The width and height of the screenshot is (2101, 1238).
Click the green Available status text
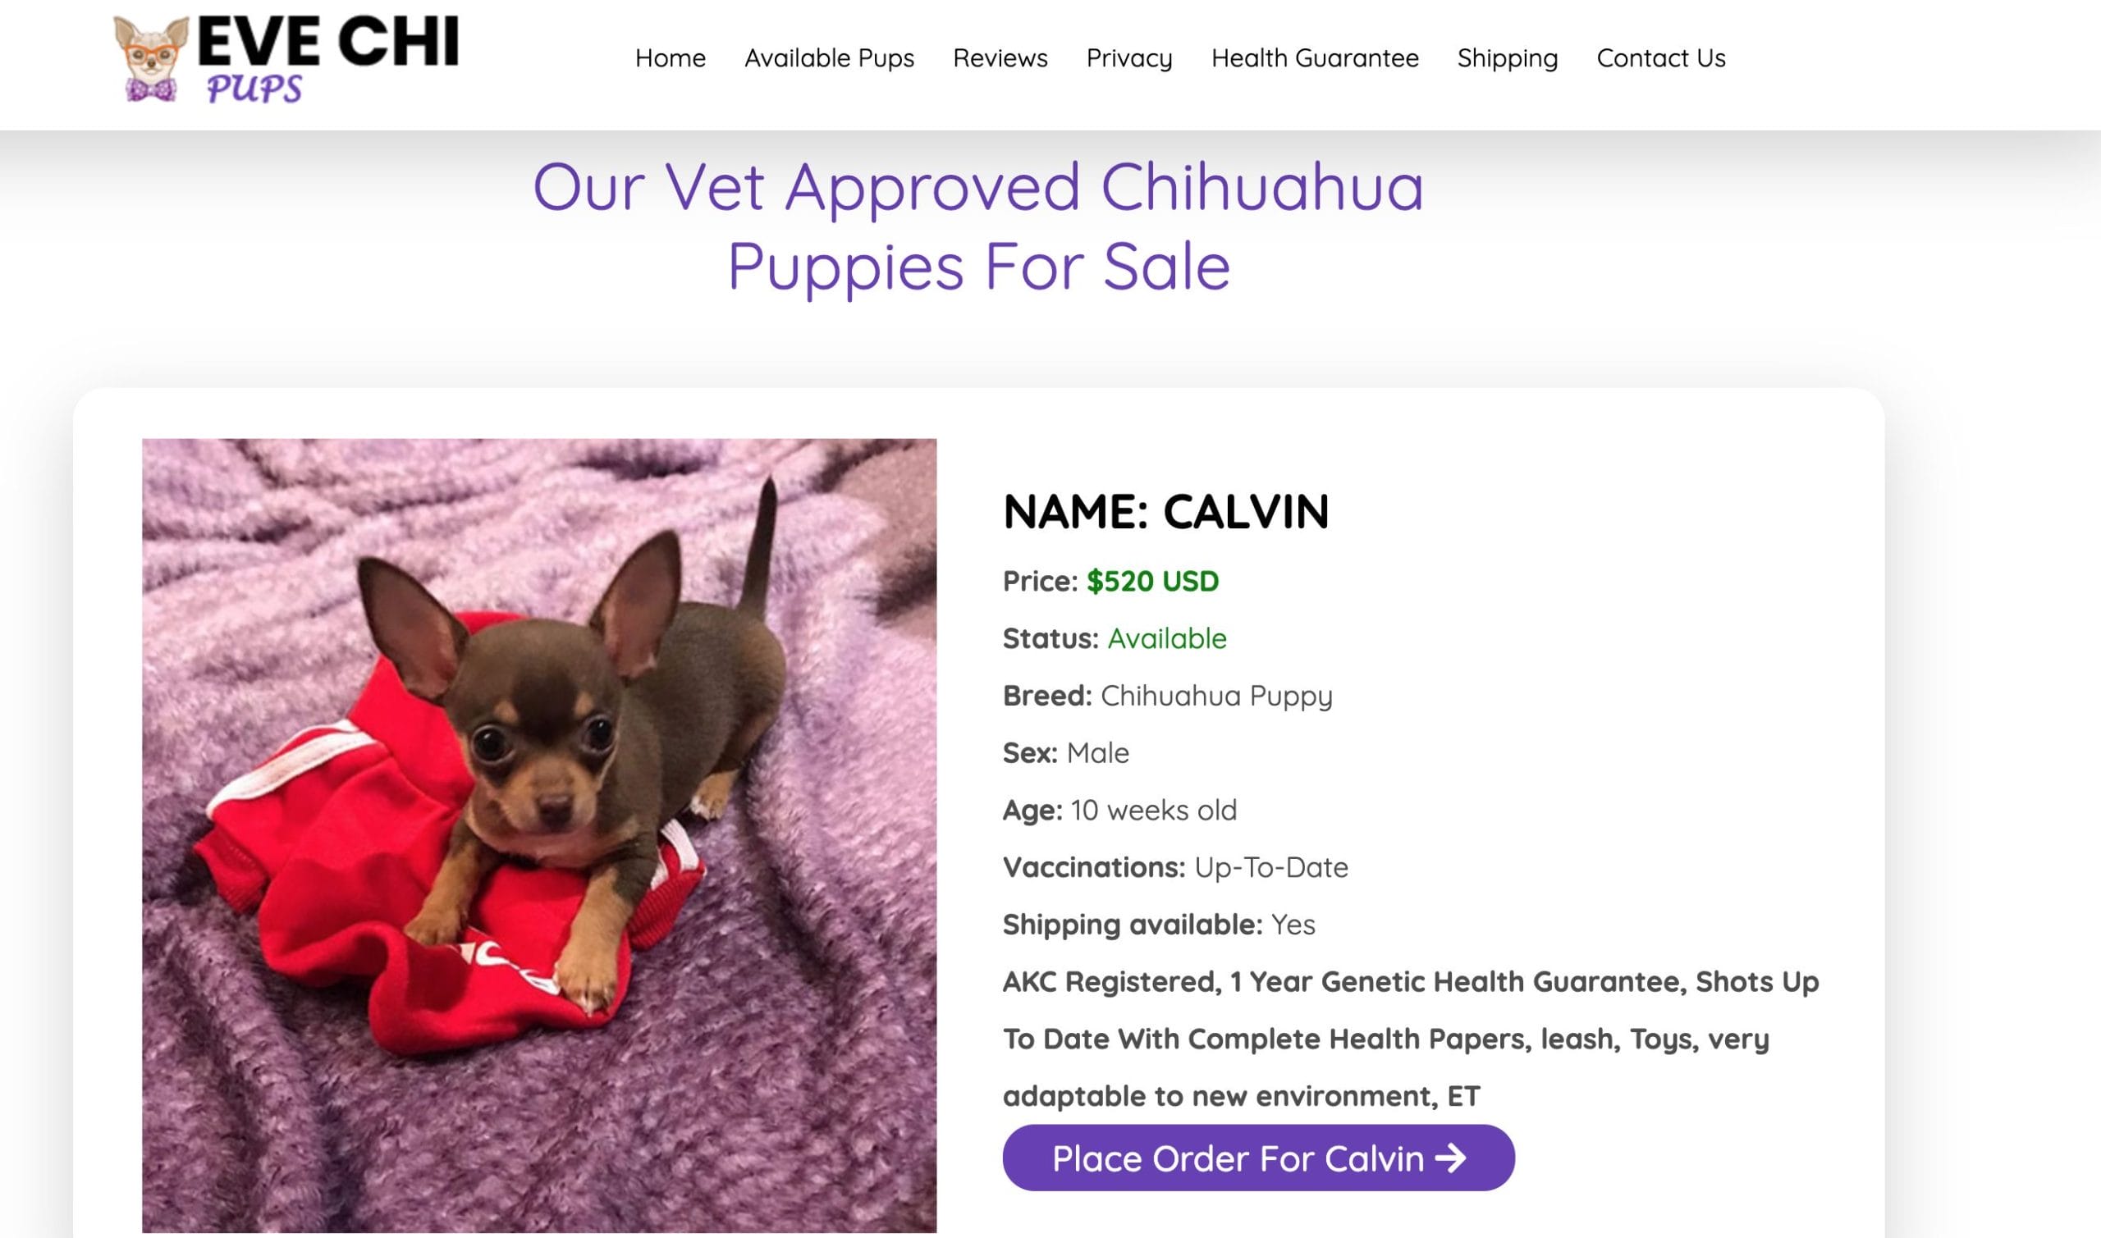point(1166,639)
